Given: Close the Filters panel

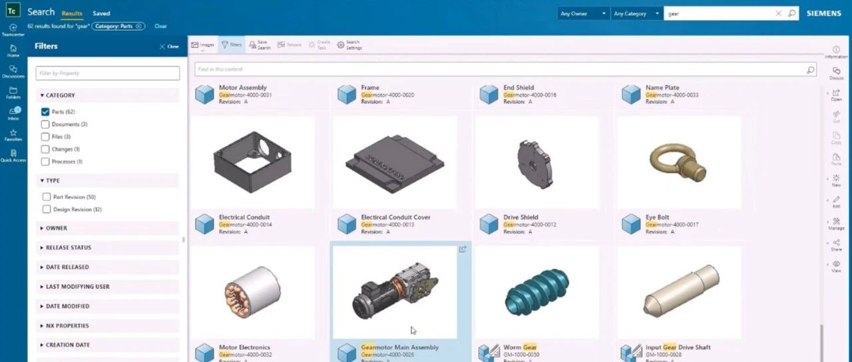Looking at the screenshot, I should [169, 47].
